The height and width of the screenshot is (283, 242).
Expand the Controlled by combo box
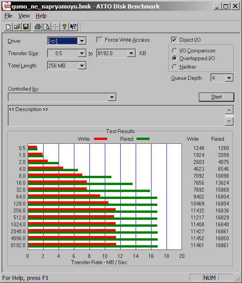point(112,97)
